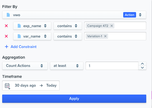Click the Action badge on vwo
Screen dimensions: 152x108
point(130,15)
